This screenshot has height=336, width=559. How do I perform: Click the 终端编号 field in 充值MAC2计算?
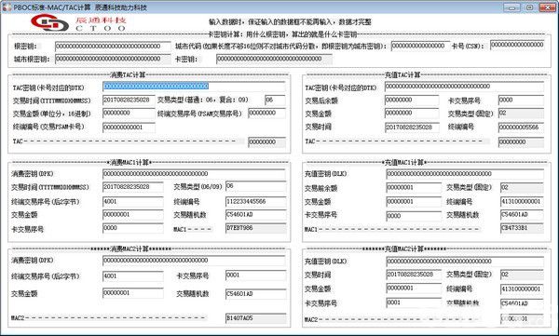(x=522, y=289)
